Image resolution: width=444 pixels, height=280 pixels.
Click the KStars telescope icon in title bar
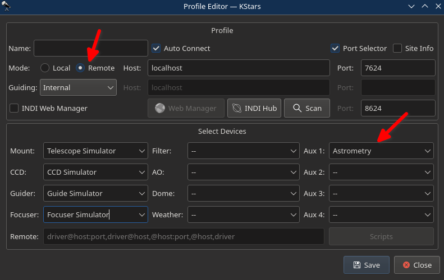pyautogui.click(x=6, y=6)
